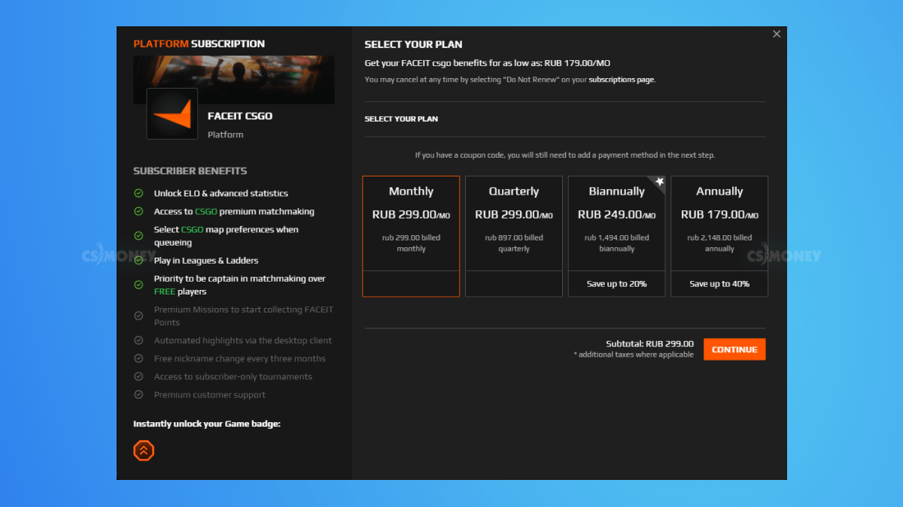Viewport: 903px width, 507px height.
Task: Close the subscription dialog
Action: click(x=777, y=34)
